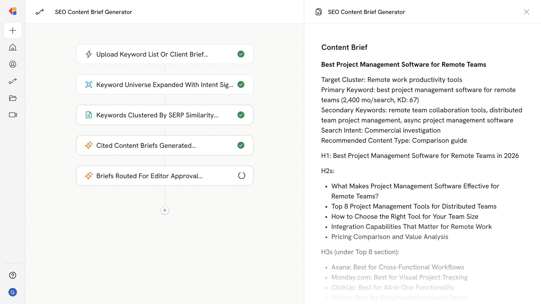Click the loading spinner on Editor Approval step
This screenshot has width=541, height=304.
pyautogui.click(x=241, y=176)
